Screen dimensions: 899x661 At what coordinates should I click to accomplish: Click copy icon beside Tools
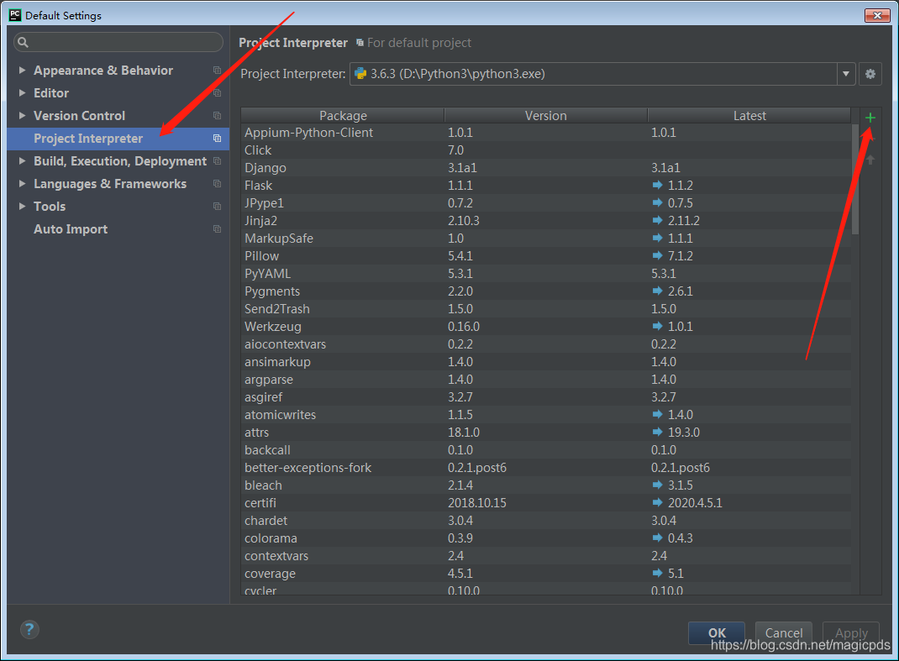click(218, 207)
